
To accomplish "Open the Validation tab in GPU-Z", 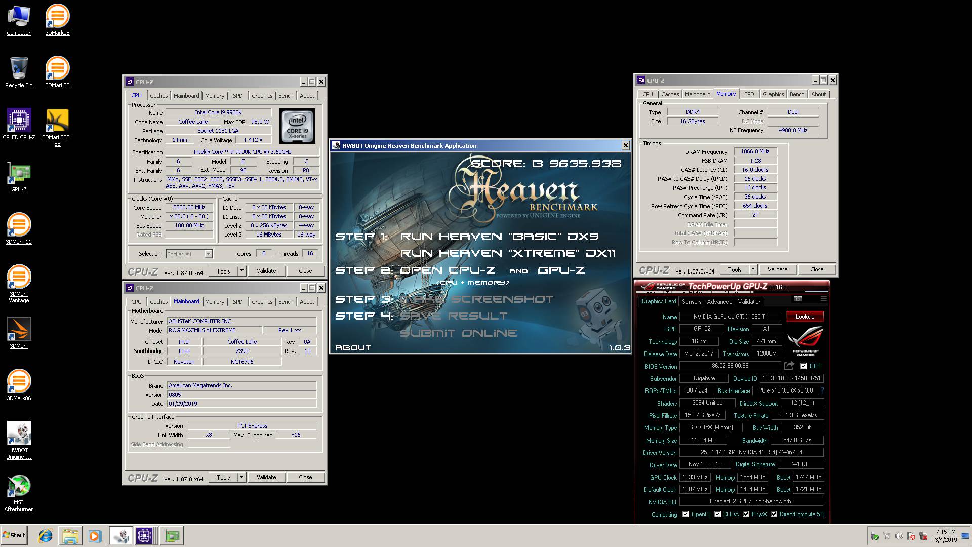I will pos(750,301).
